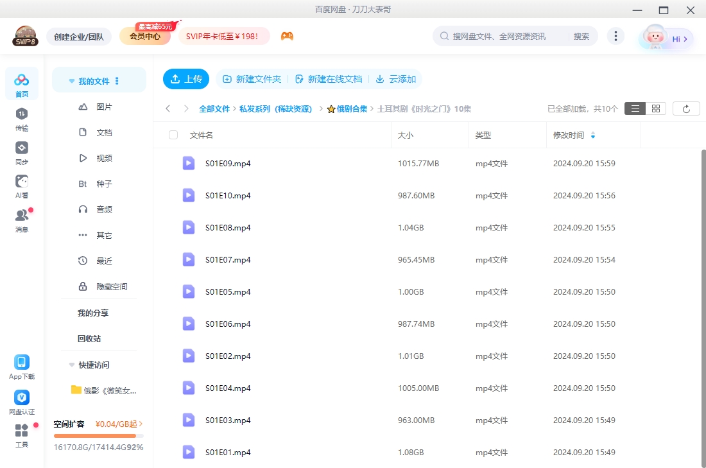Switch to the 种子 torrent category
The width and height of the screenshot is (706, 468).
tap(105, 184)
